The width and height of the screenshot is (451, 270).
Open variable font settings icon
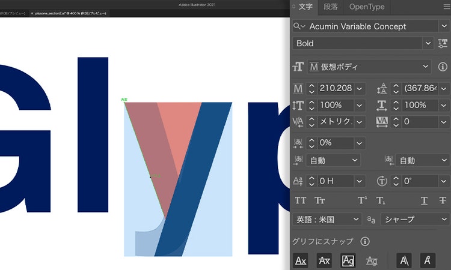443,43
